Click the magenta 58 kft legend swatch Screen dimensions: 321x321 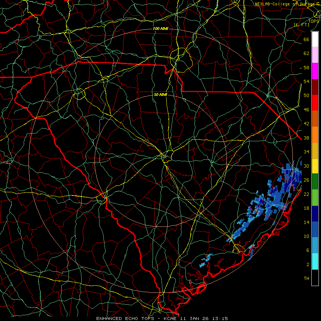coord(315,71)
